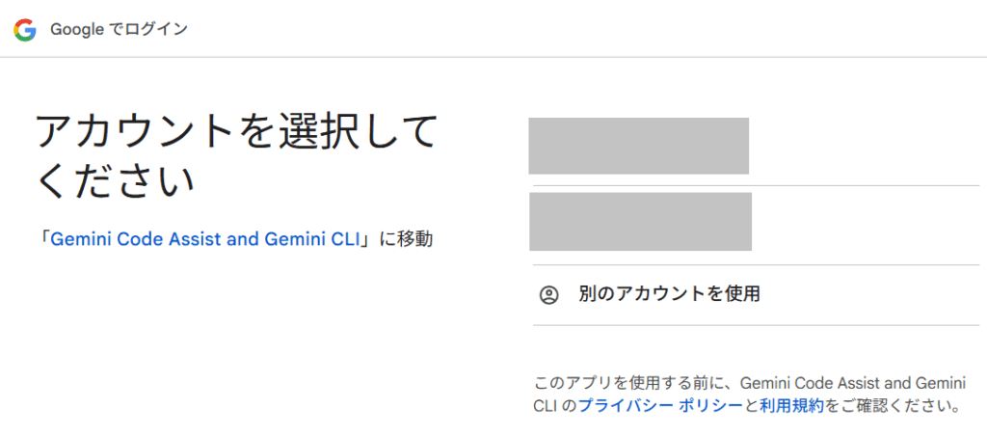Click the horizontal line under the Google header
The width and height of the screenshot is (987, 436).
[x=493, y=57]
